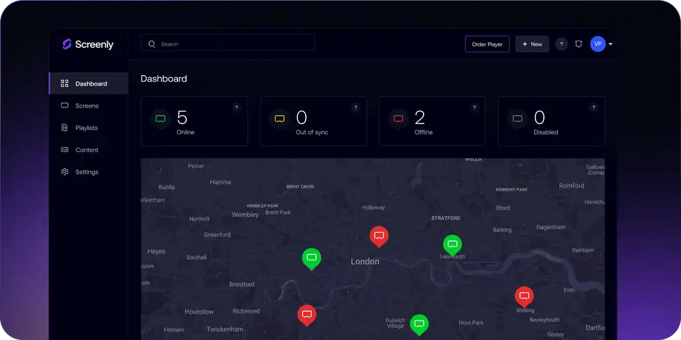The width and height of the screenshot is (681, 340).
Task: Select the red marker at Welling
Action: click(524, 297)
